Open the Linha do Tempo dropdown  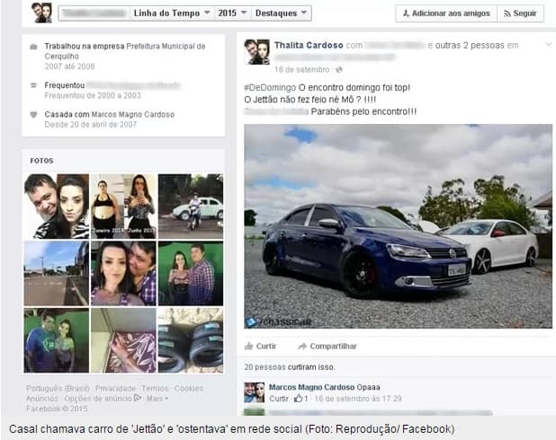click(172, 13)
